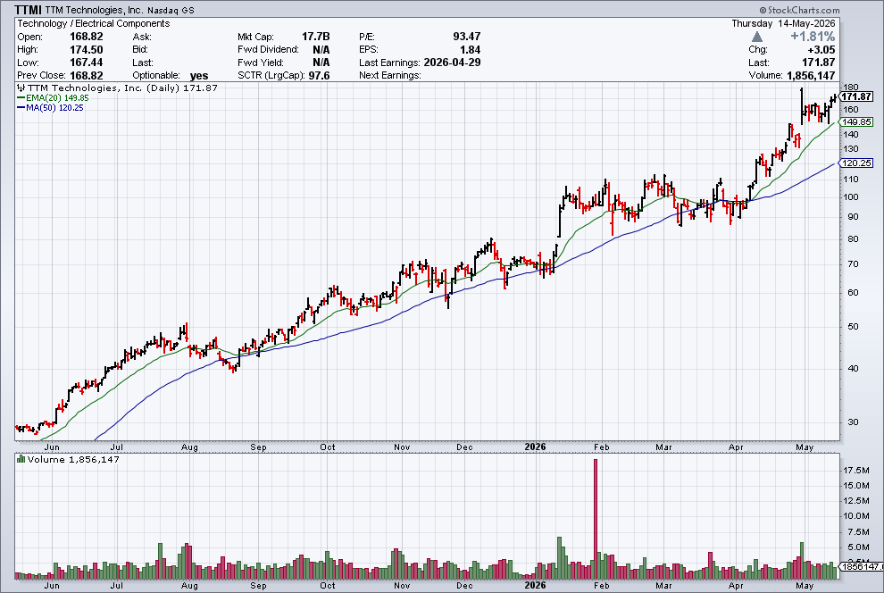Click the tallest volume spike bar near February

596,519
